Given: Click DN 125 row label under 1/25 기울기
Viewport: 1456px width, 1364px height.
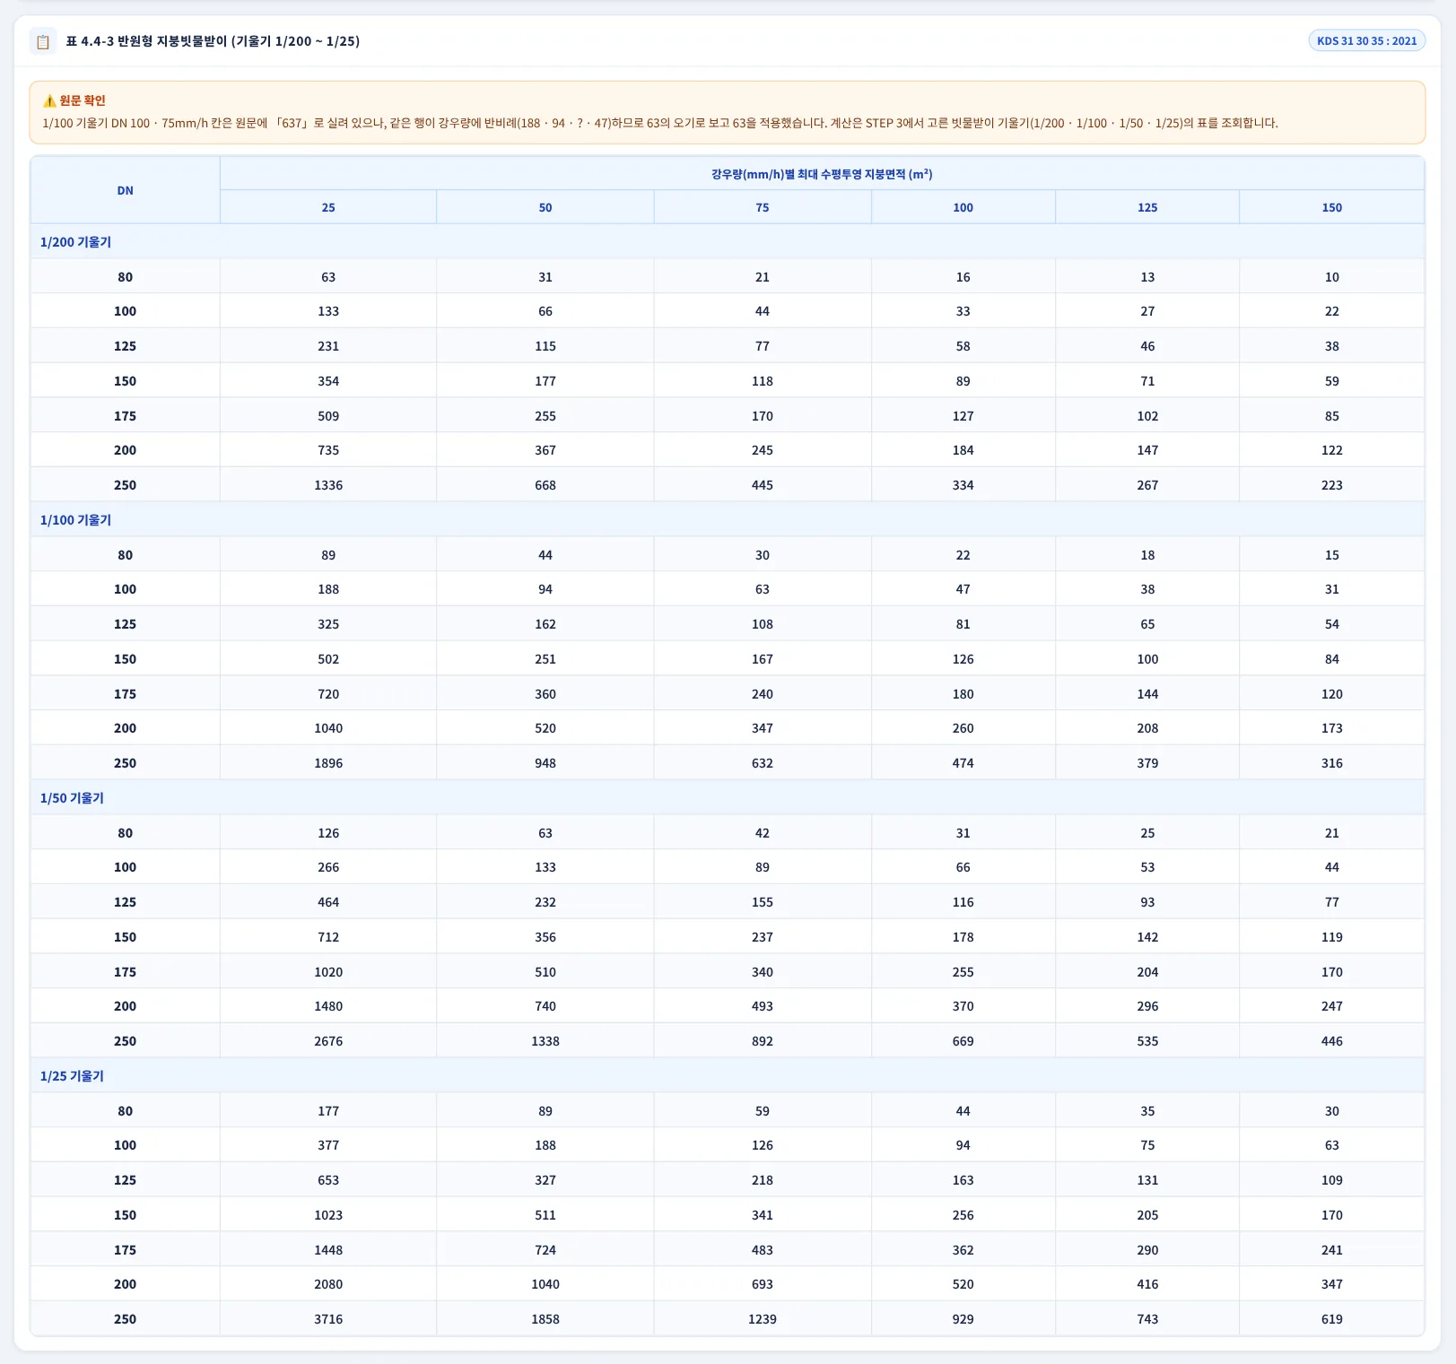Looking at the screenshot, I should tap(125, 1180).
